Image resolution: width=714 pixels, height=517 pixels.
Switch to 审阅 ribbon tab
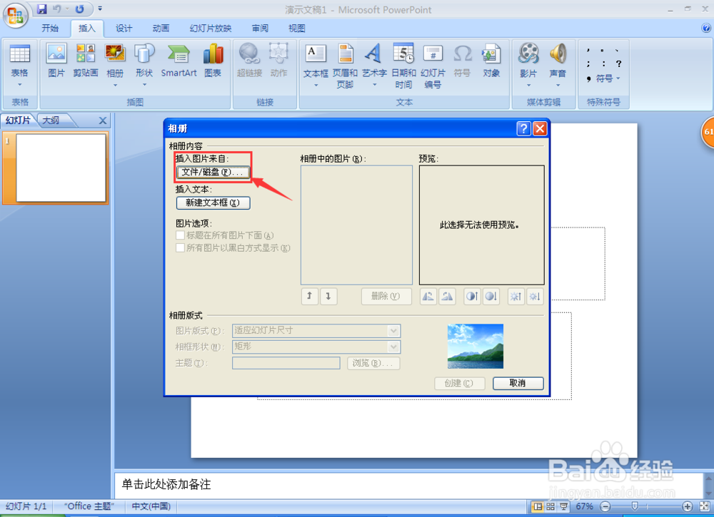(x=260, y=29)
